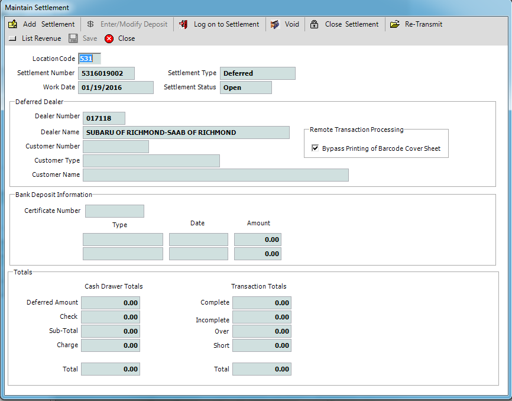This screenshot has height=401, width=512.
Task: Click the Settlement Status field showing Open
Action: click(245, 87)
